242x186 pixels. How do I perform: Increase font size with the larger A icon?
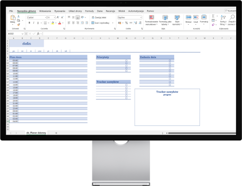[58, 17]
